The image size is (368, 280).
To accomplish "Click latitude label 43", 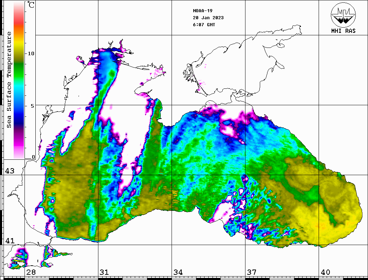I will click(10, 171).
